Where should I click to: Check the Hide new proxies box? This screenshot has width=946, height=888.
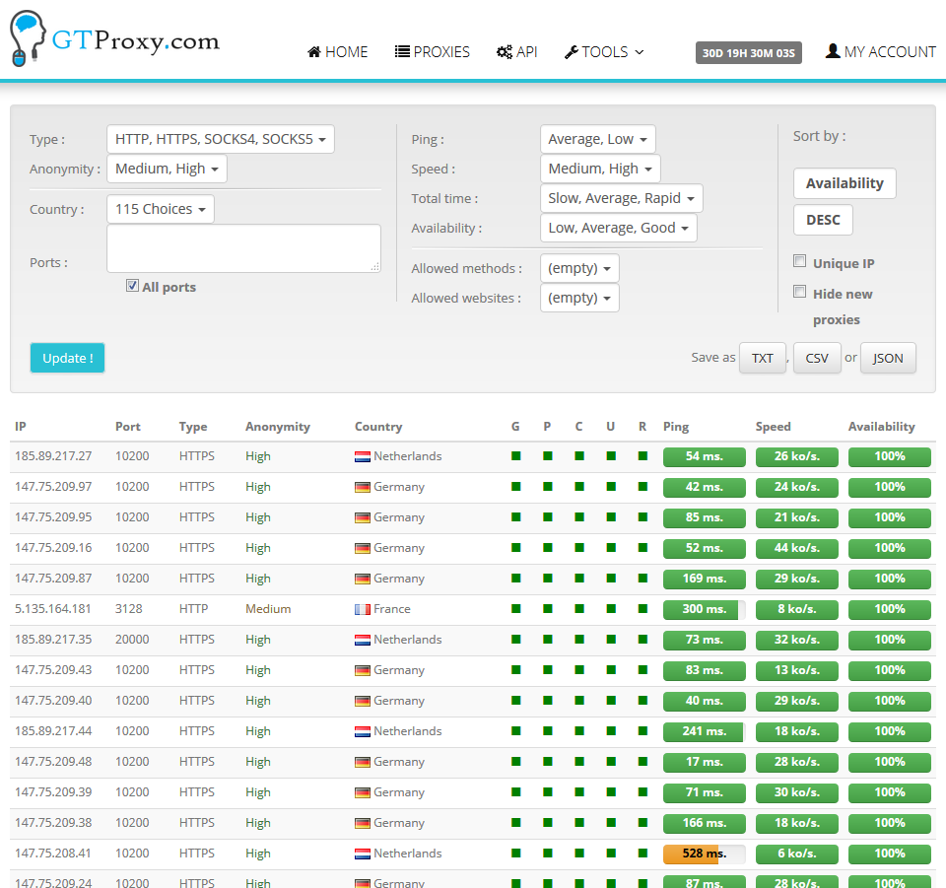[799, 291]
